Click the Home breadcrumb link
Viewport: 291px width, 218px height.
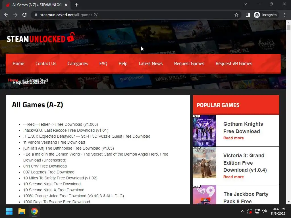pos(13,80)
